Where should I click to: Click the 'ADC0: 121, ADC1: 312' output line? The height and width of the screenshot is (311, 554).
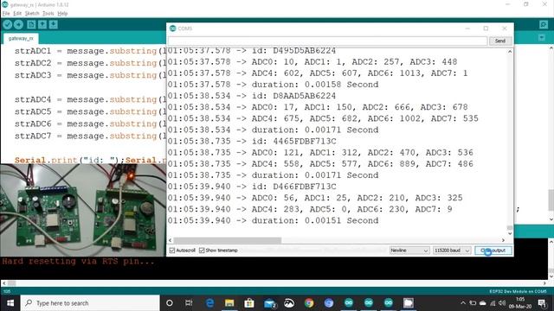[320, 152]
